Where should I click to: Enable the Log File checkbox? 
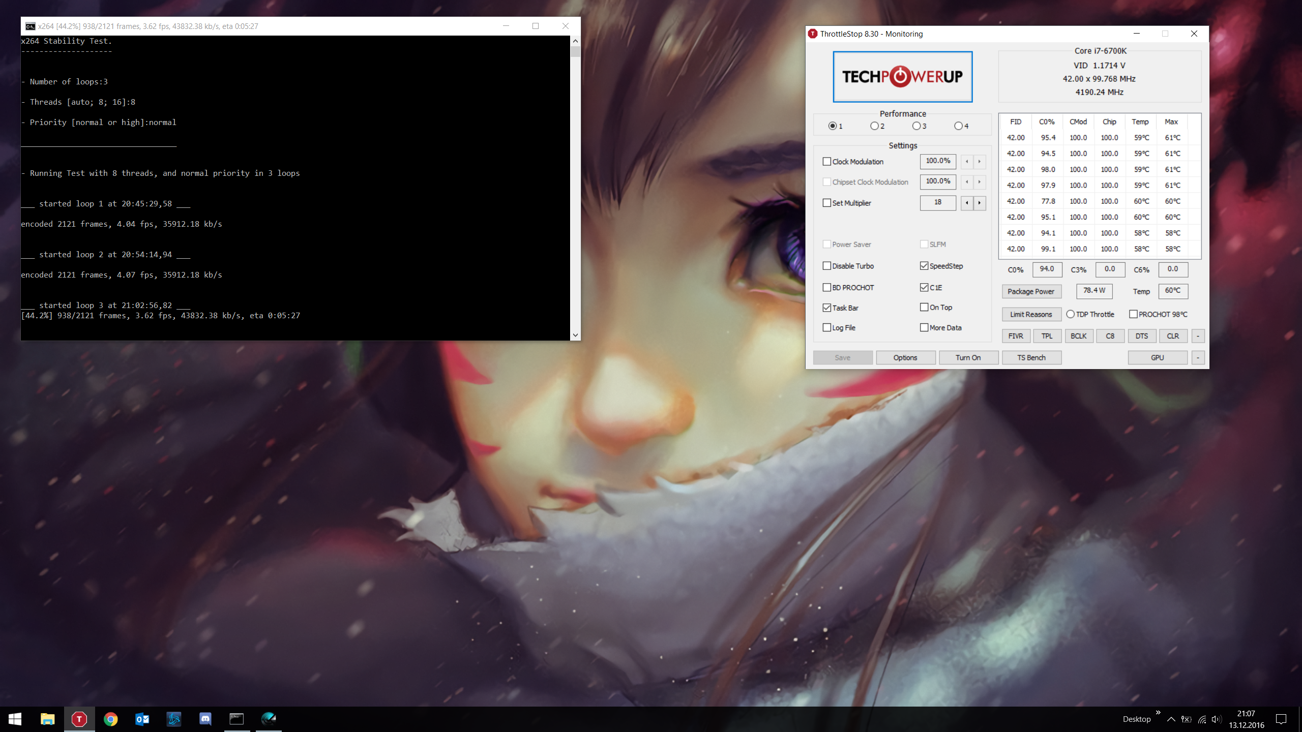[x=827, y=328]
